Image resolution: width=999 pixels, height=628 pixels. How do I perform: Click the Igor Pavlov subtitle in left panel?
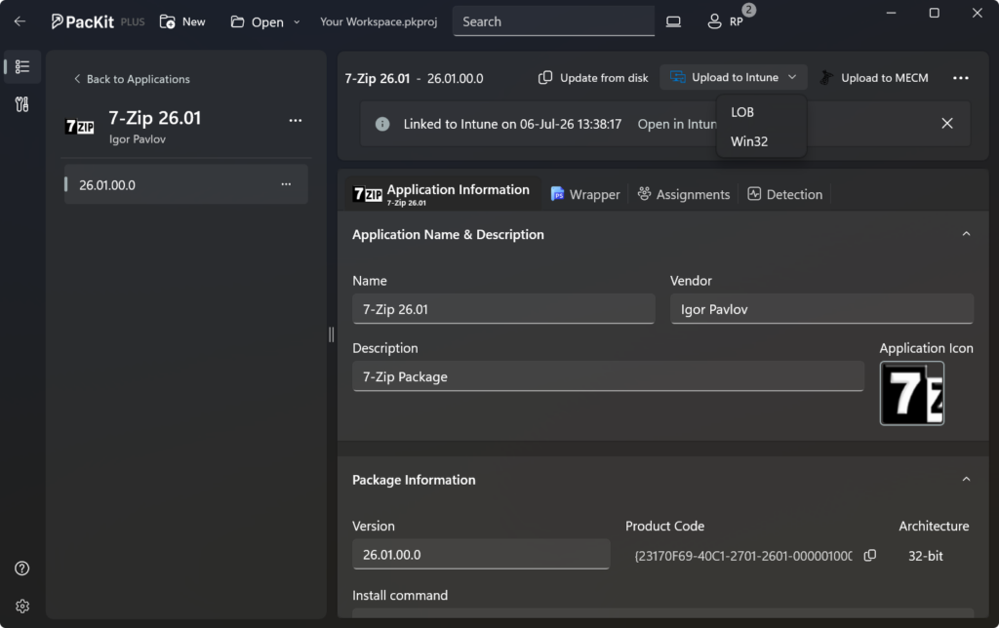[137, 138]
